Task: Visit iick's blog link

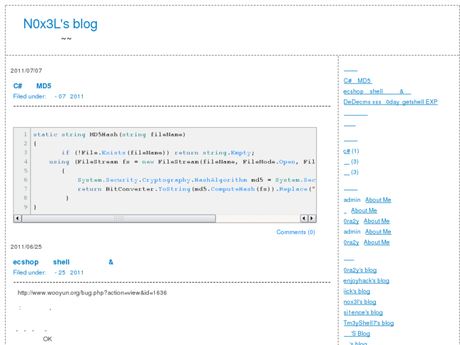Action: (x=357, y=291)
